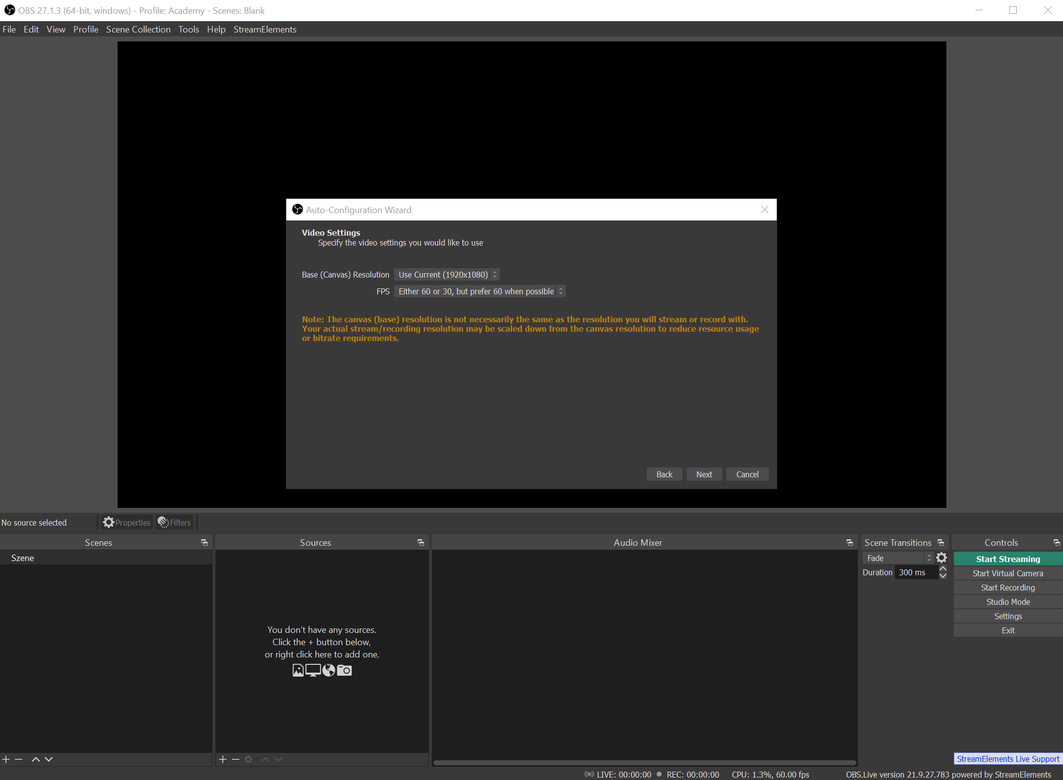
Task: Click the Studio Mode toggle button
Action: (1008, 602)
